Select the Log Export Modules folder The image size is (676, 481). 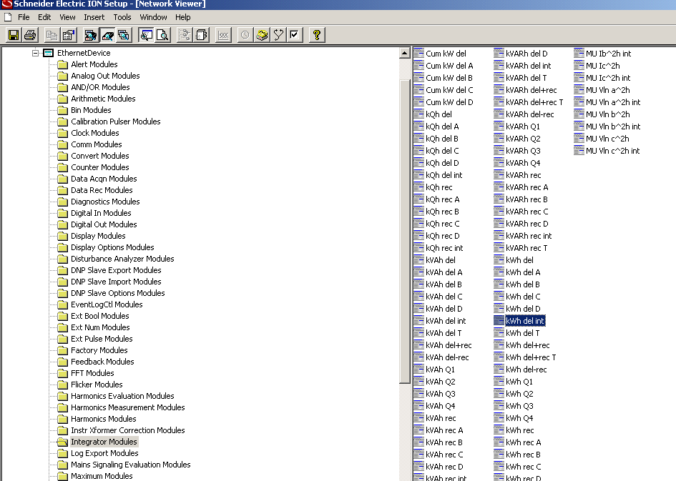pyautogui.click(x=104, y=453)
